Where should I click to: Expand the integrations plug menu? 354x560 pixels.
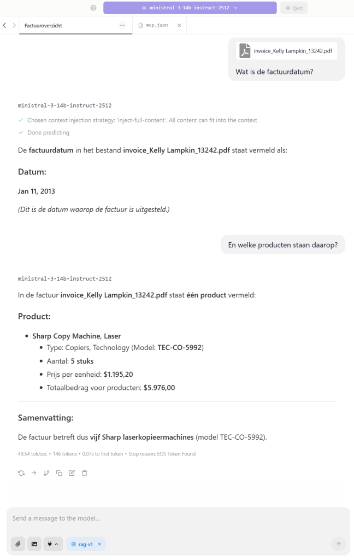53,544
